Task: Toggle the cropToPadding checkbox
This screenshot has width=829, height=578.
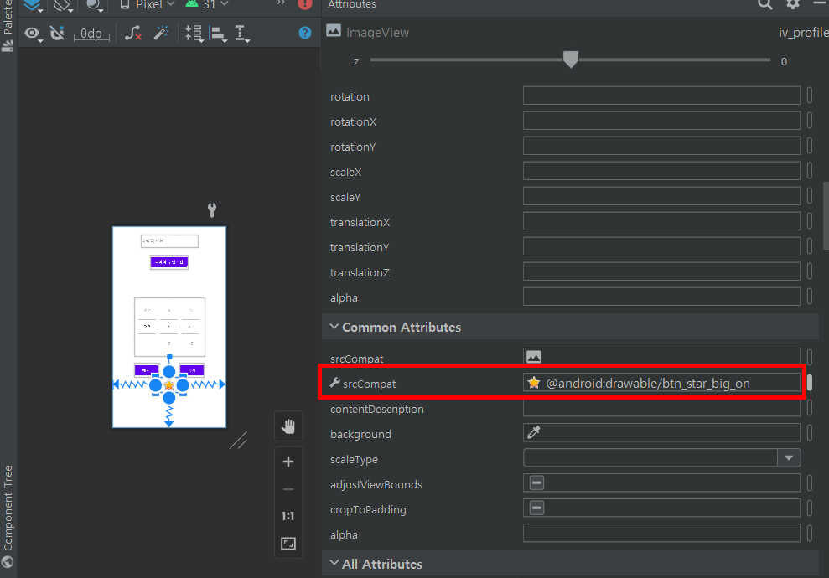Action: point(536,508)
